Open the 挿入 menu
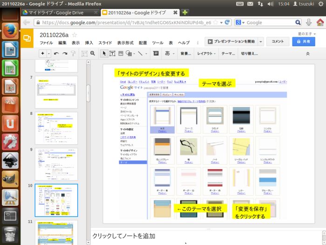The image size is (326, 245). pos(89,42)
